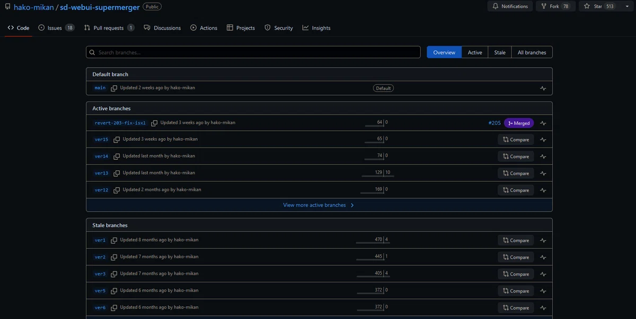Screen dimensions: 636x319
Task: Copy the ver3 branch name
Action: (114, 274)
